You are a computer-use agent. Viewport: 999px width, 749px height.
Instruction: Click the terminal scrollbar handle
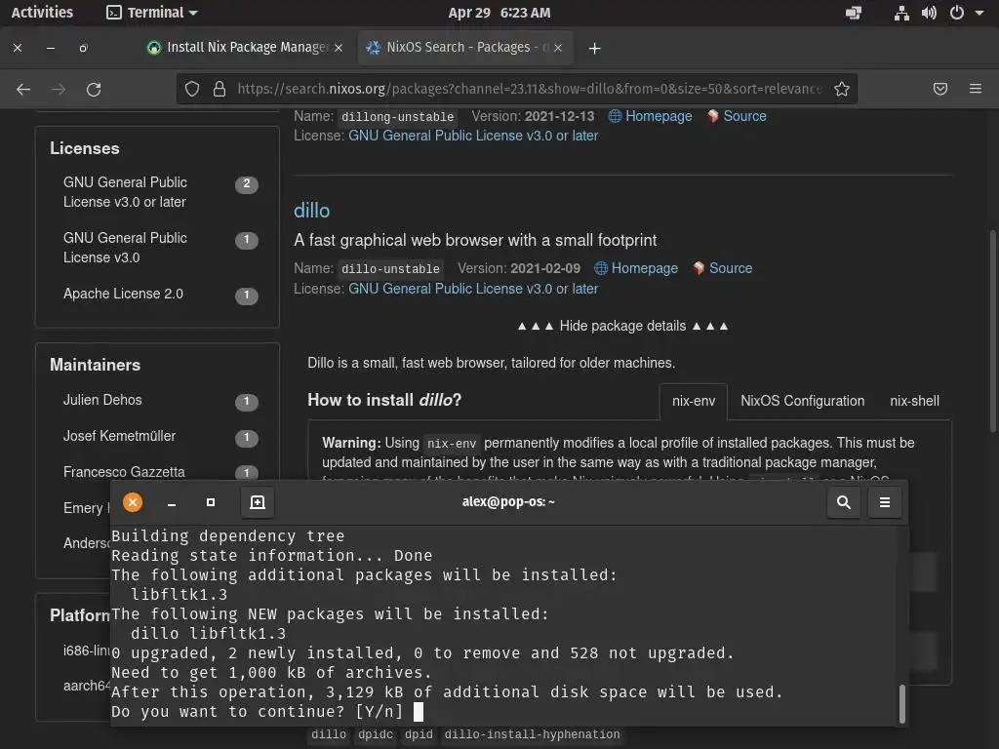[902, 704]
